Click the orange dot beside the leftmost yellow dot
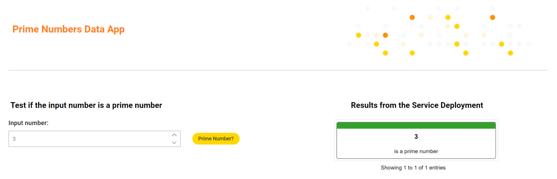 point(385,35)
